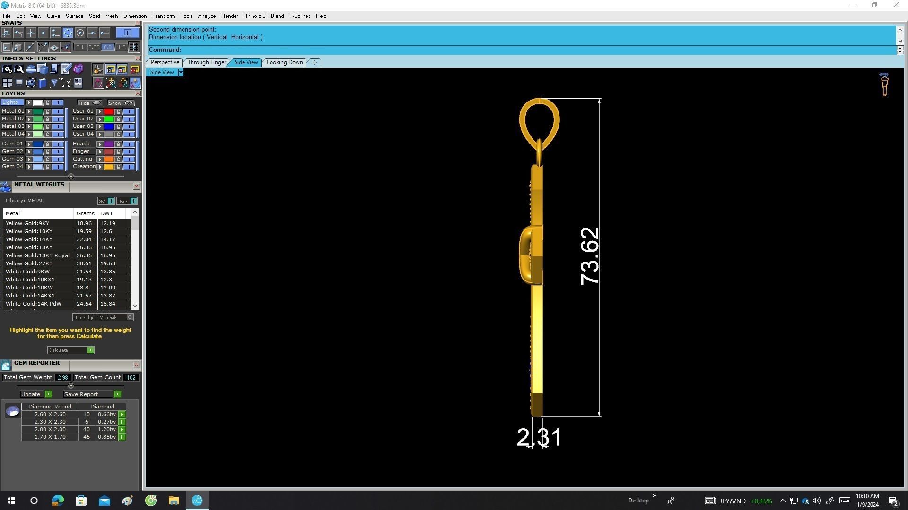Open the gears Options icon in Info & Settings
Image resolution: width=908 pixels, height=510 pixels.
(7, 69)
